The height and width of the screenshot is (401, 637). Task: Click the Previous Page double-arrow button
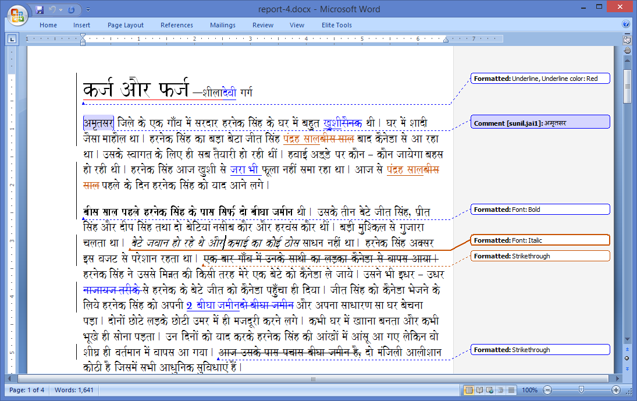(627, 349)
